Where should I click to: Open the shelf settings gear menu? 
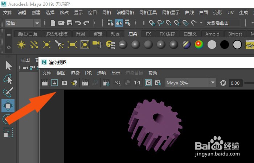pyautogui.click(x=9, y=47)
